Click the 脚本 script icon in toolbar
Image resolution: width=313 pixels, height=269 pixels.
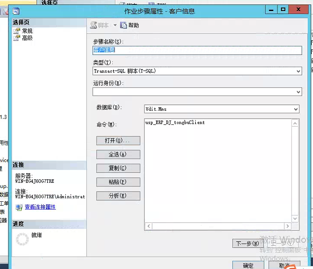tap(94, 25)
